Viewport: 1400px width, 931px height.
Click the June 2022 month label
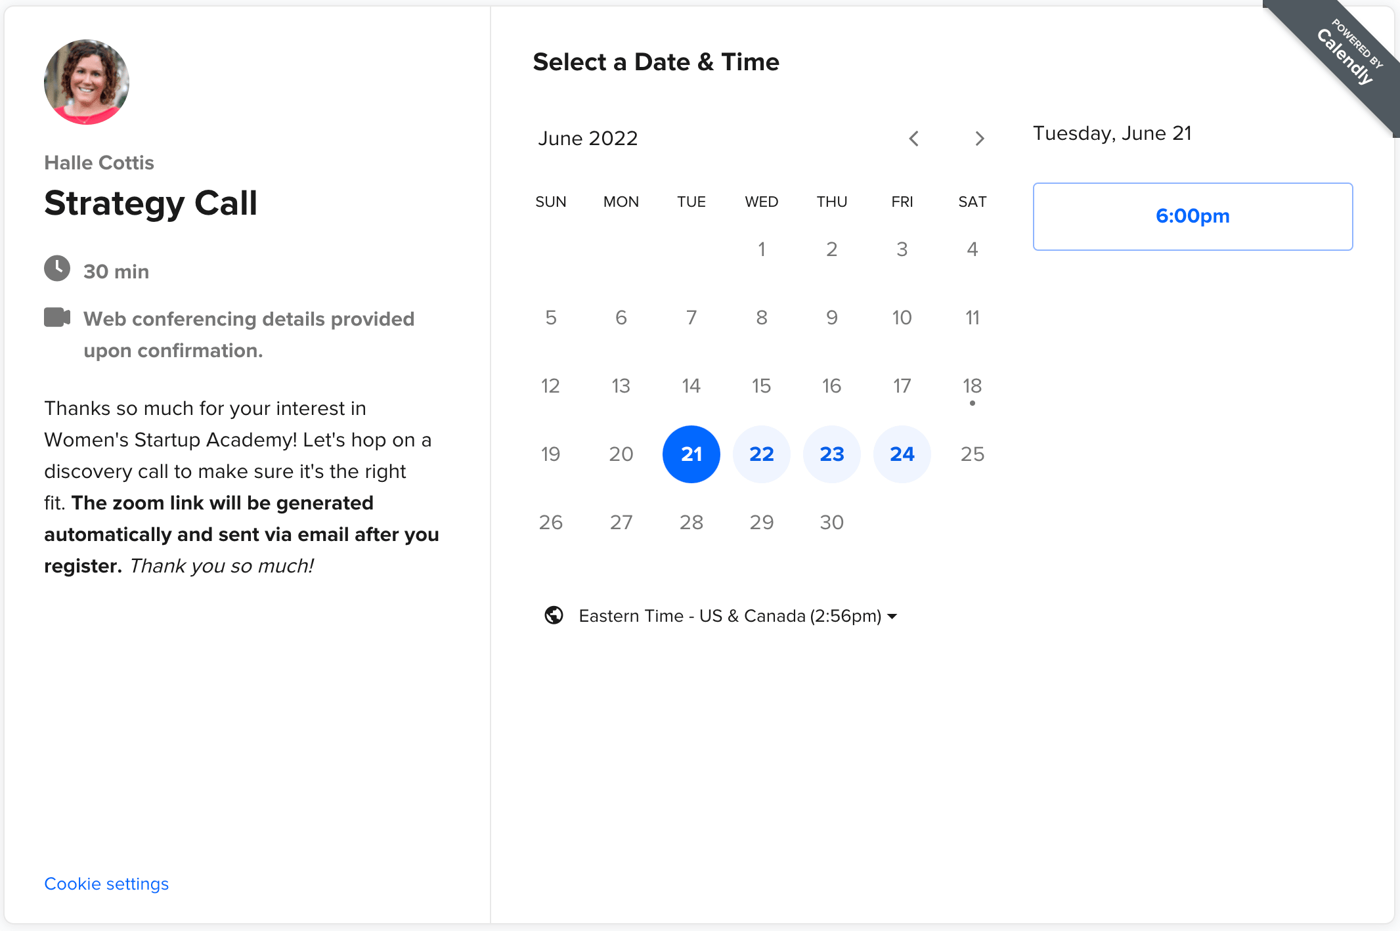click(x=588, y=139)
